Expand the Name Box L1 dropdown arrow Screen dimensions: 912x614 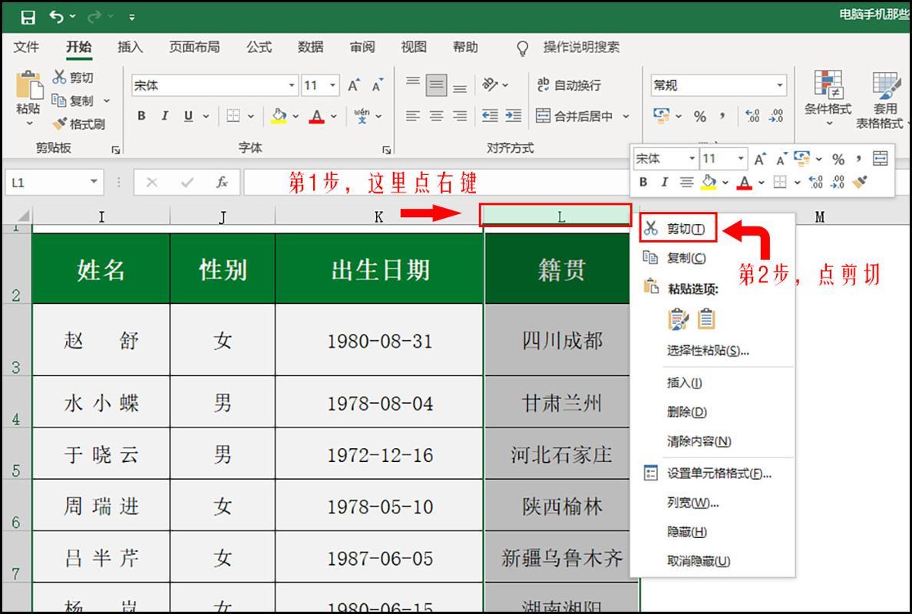click(94, 182)
